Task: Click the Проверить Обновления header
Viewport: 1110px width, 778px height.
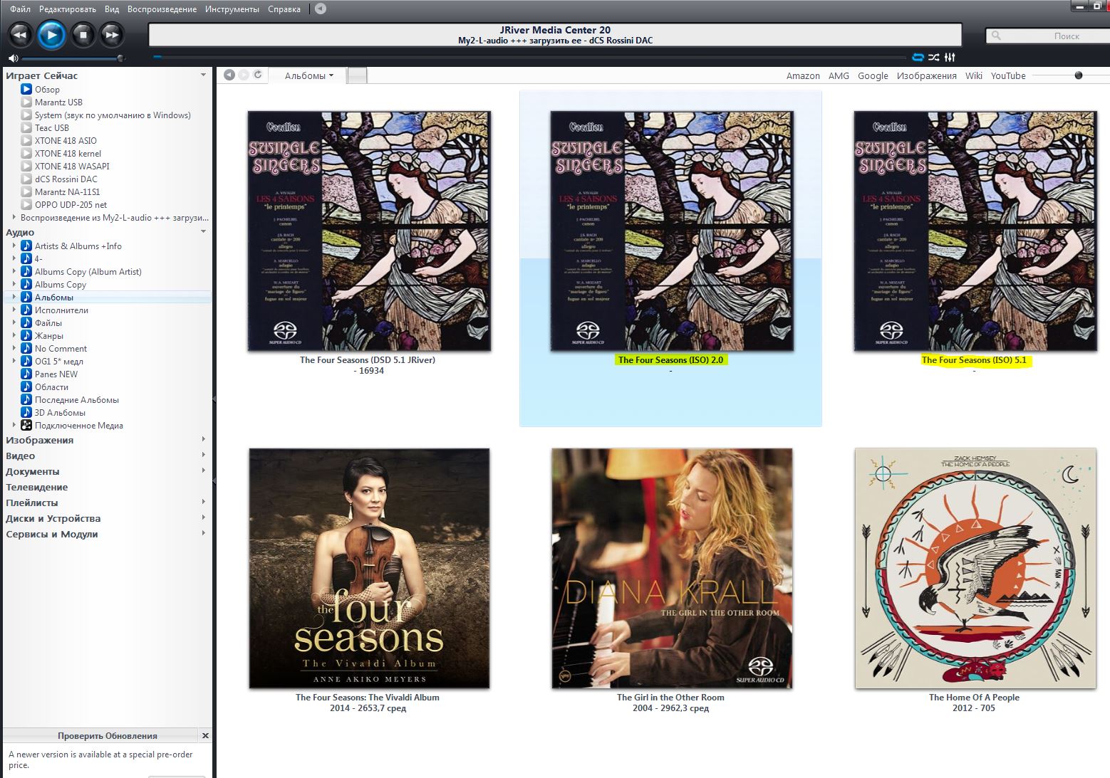Action: [108, 735]
